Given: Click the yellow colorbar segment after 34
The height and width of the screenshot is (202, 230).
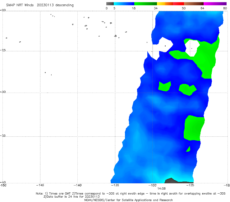Looking at the screenshot, I should pos(161,4).
